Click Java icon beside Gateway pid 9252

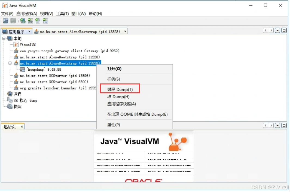[x=16, y=51]
